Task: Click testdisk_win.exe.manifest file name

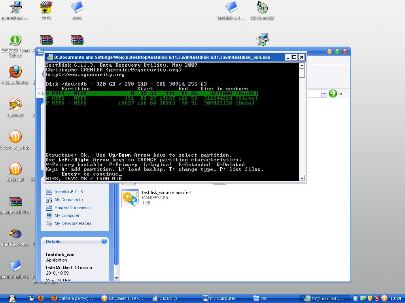Action: 167,193
